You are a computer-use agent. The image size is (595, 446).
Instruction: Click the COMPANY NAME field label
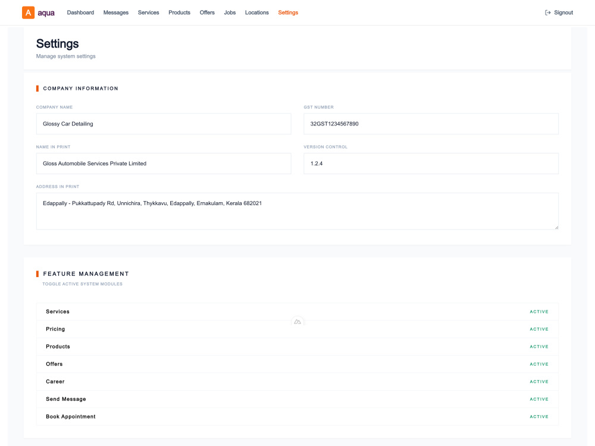point(54,107)
